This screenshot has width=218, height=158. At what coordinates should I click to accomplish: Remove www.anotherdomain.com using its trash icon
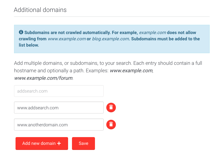coord(111,125)
